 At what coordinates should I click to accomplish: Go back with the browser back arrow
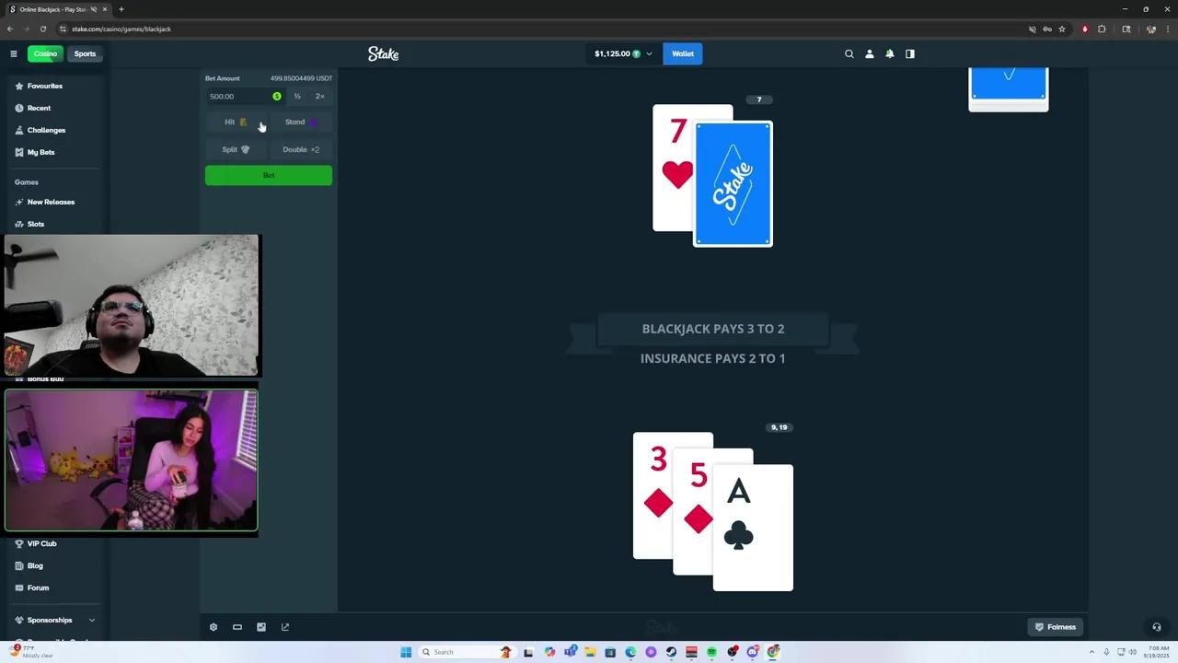pyautogui.click(x=10, y=29)
